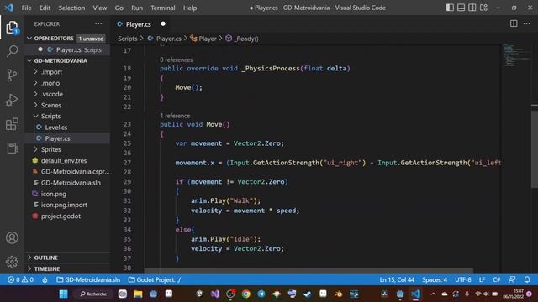
Task: Open icon.png.import file
Action: [x=64, y=205]
